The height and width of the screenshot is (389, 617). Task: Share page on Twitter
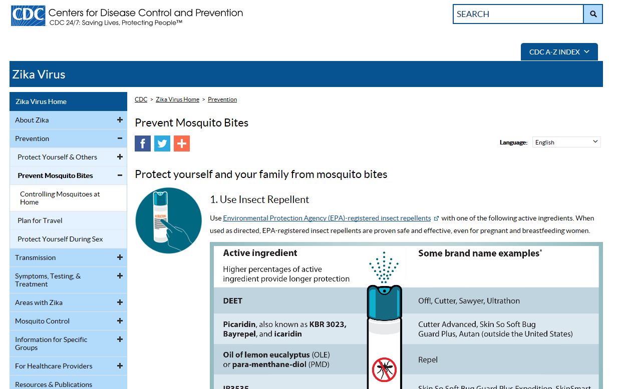(x=162, y=143)
